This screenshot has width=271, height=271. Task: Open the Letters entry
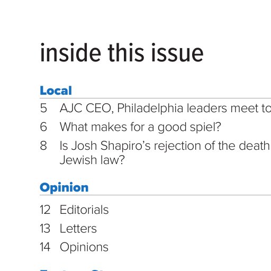pos(78,229)
